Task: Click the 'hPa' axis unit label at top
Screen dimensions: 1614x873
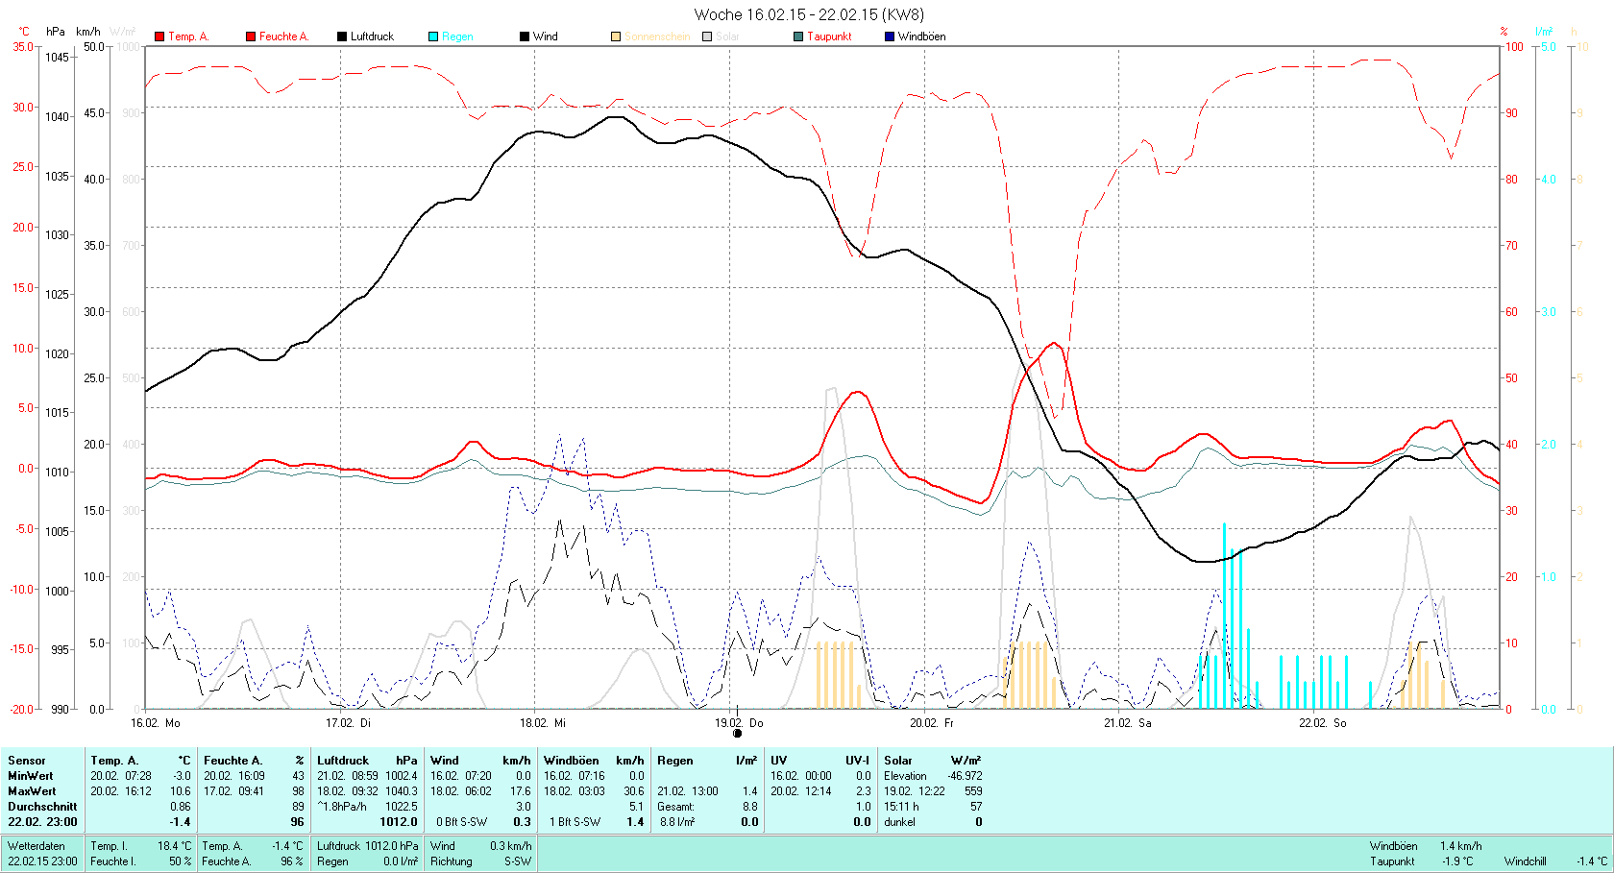Action: pyautogui.click(x=56, y=32)
